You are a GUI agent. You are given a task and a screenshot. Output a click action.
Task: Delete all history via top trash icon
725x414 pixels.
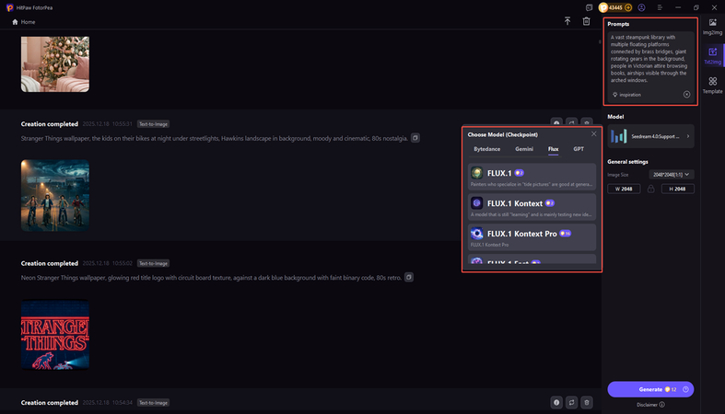click(586, 21)
